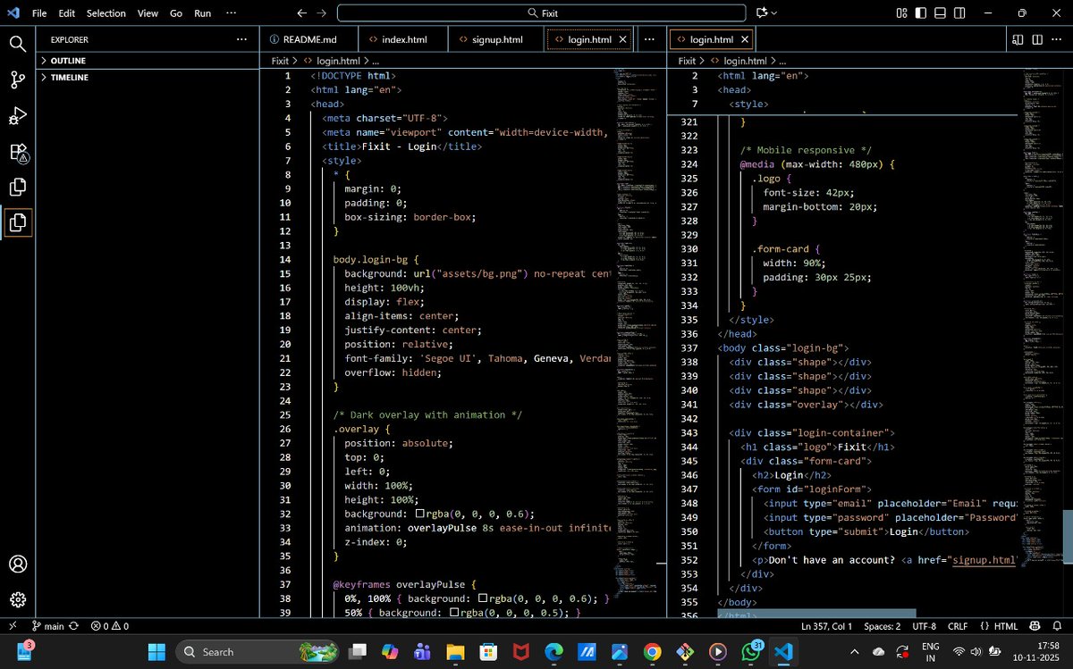Open the Selection menu
The width and height of the screenshot is (1073, 669).
[106, 13]
